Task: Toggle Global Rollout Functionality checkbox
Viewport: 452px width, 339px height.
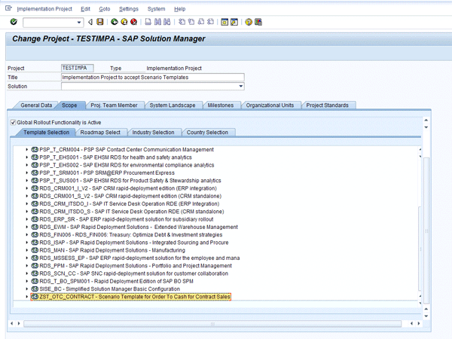Action: (x=13, y=122)
